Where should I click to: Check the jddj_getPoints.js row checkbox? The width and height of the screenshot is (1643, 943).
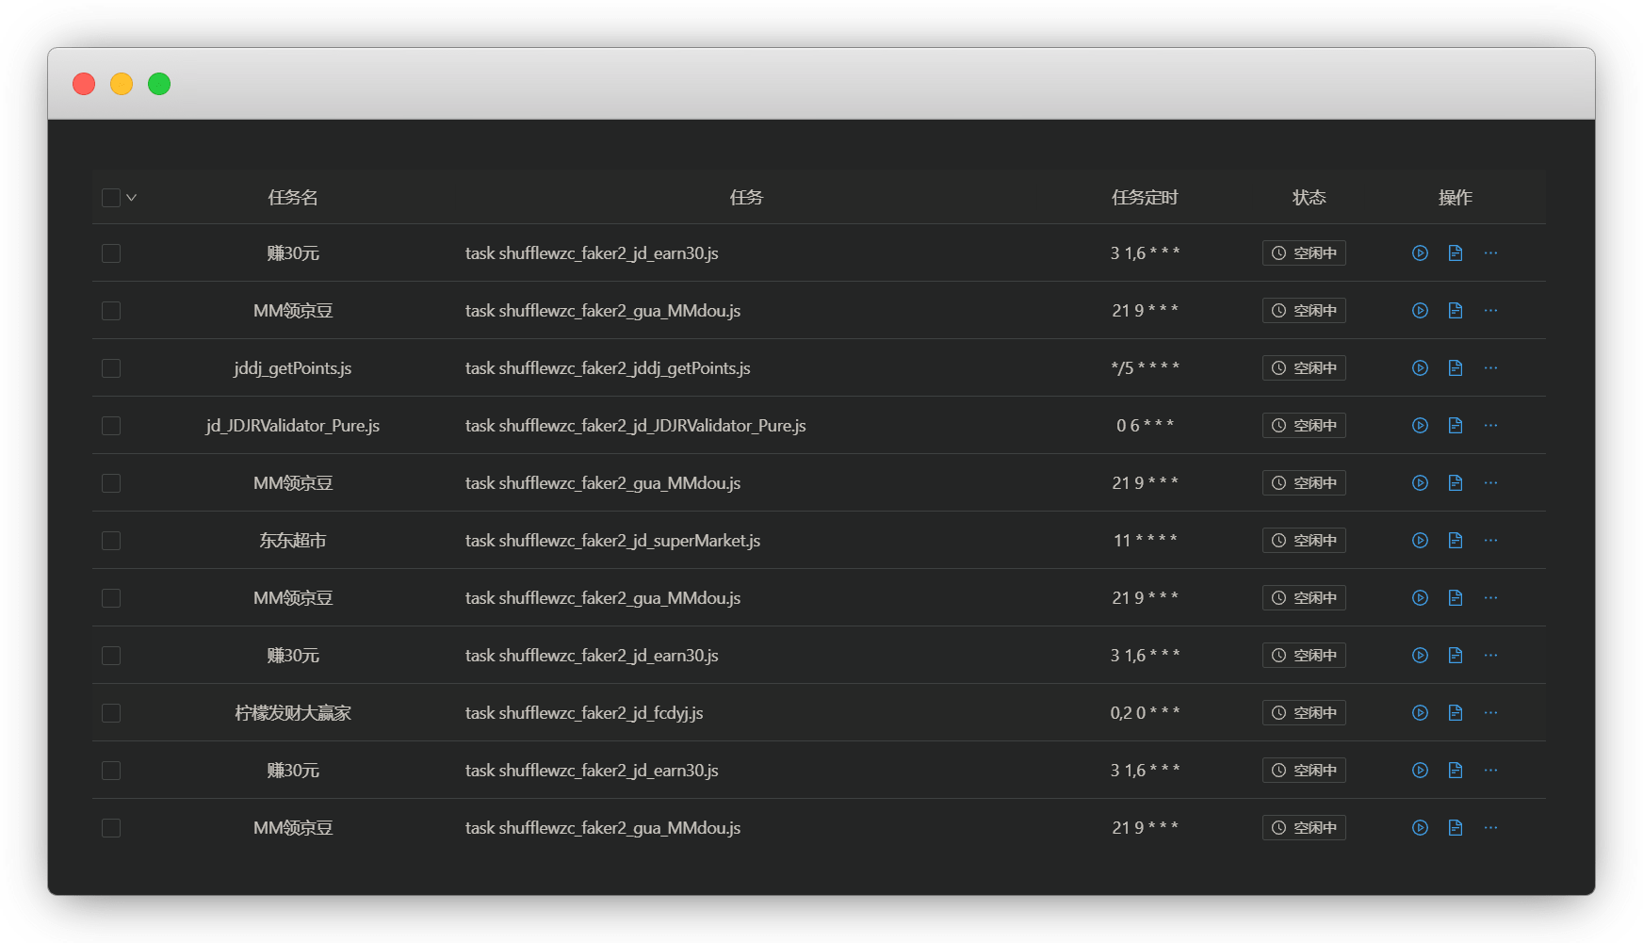(x=111, y=368)
